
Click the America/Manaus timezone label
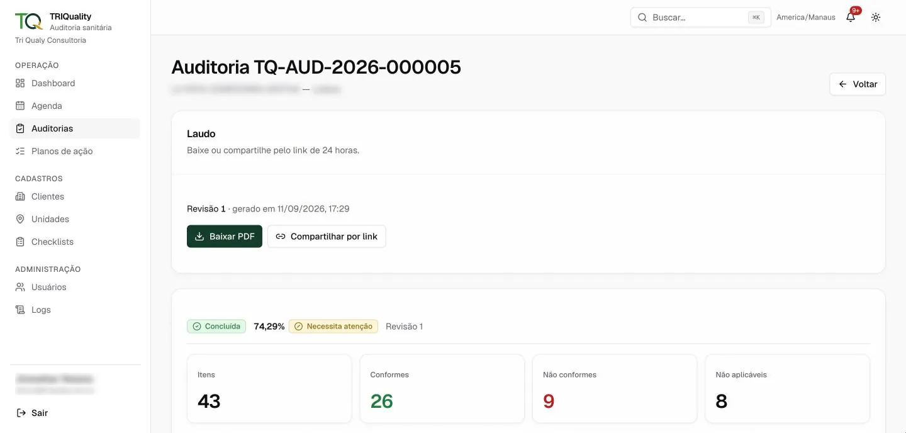point(806,18)
